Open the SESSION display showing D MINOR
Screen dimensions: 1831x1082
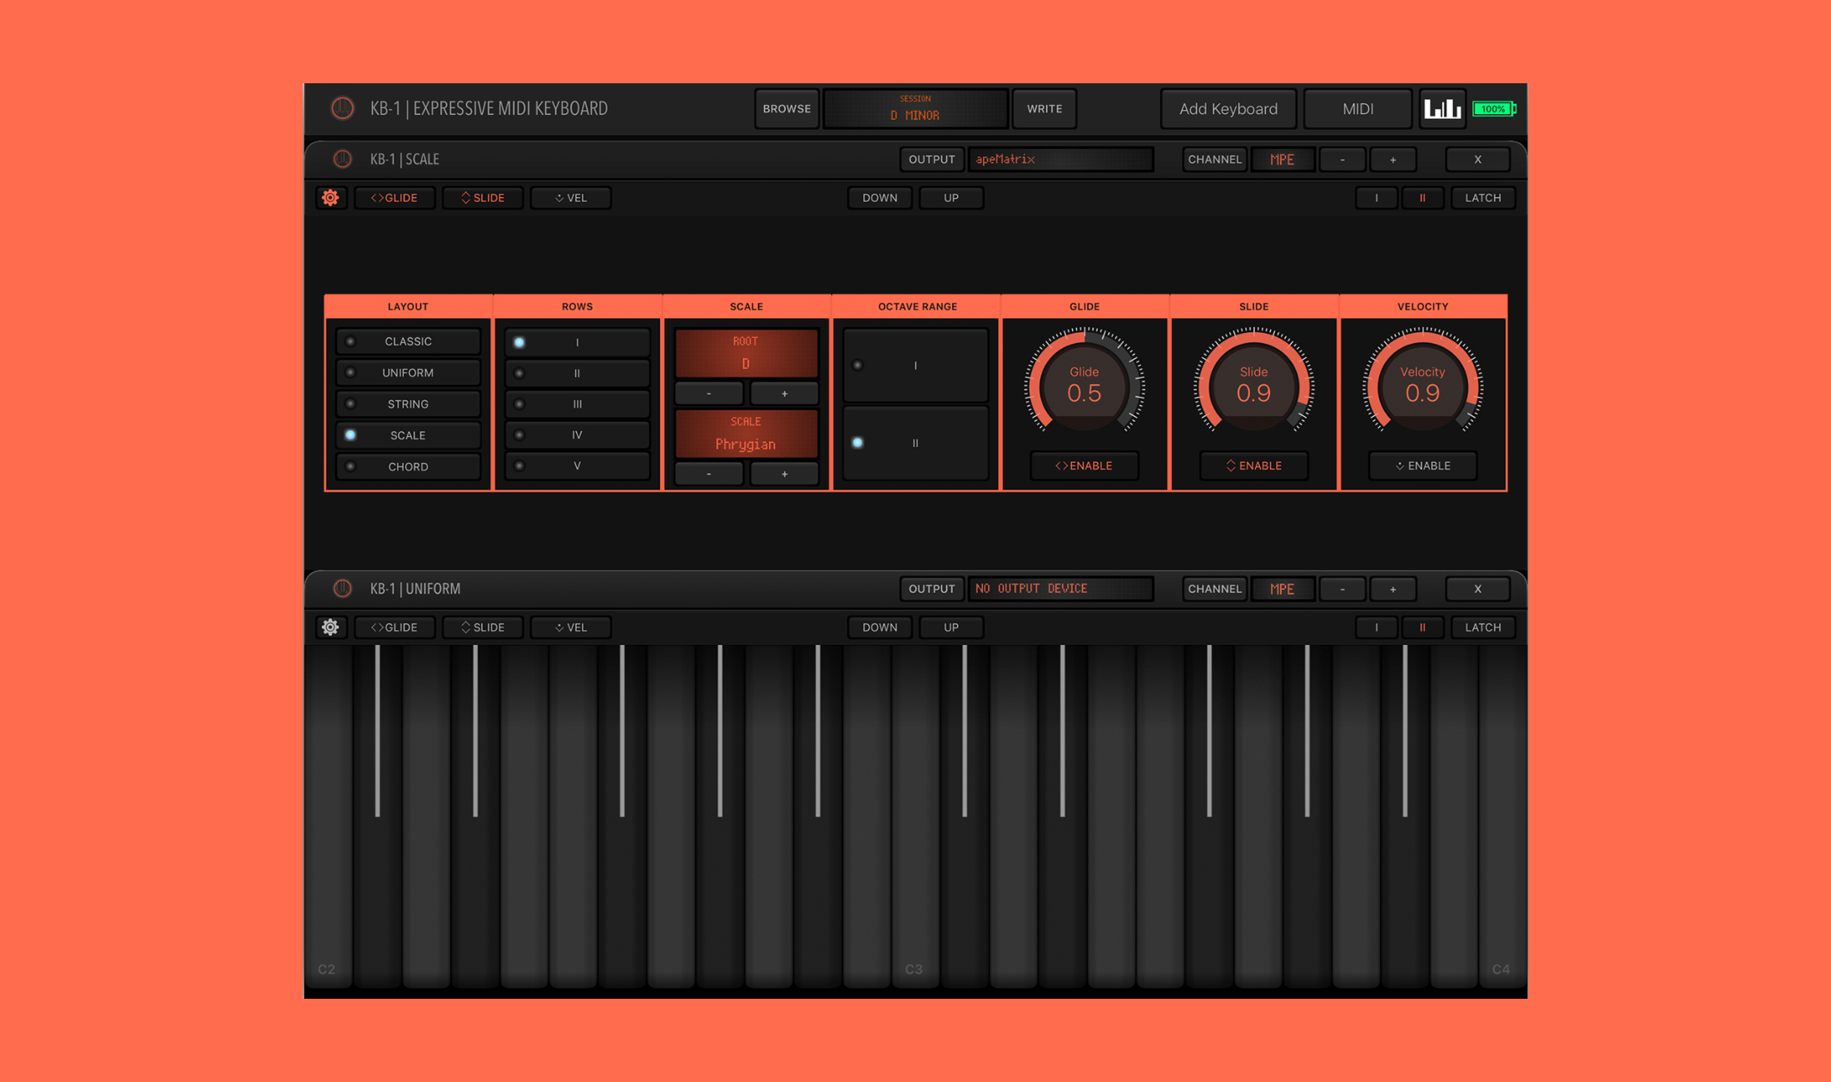pyautogui.click(x=915, y=108)
